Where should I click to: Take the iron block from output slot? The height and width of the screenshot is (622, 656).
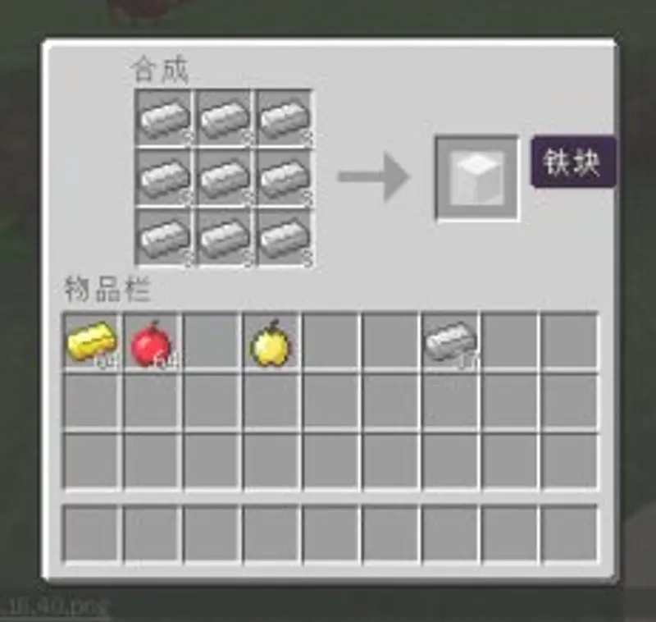[477, 178]
